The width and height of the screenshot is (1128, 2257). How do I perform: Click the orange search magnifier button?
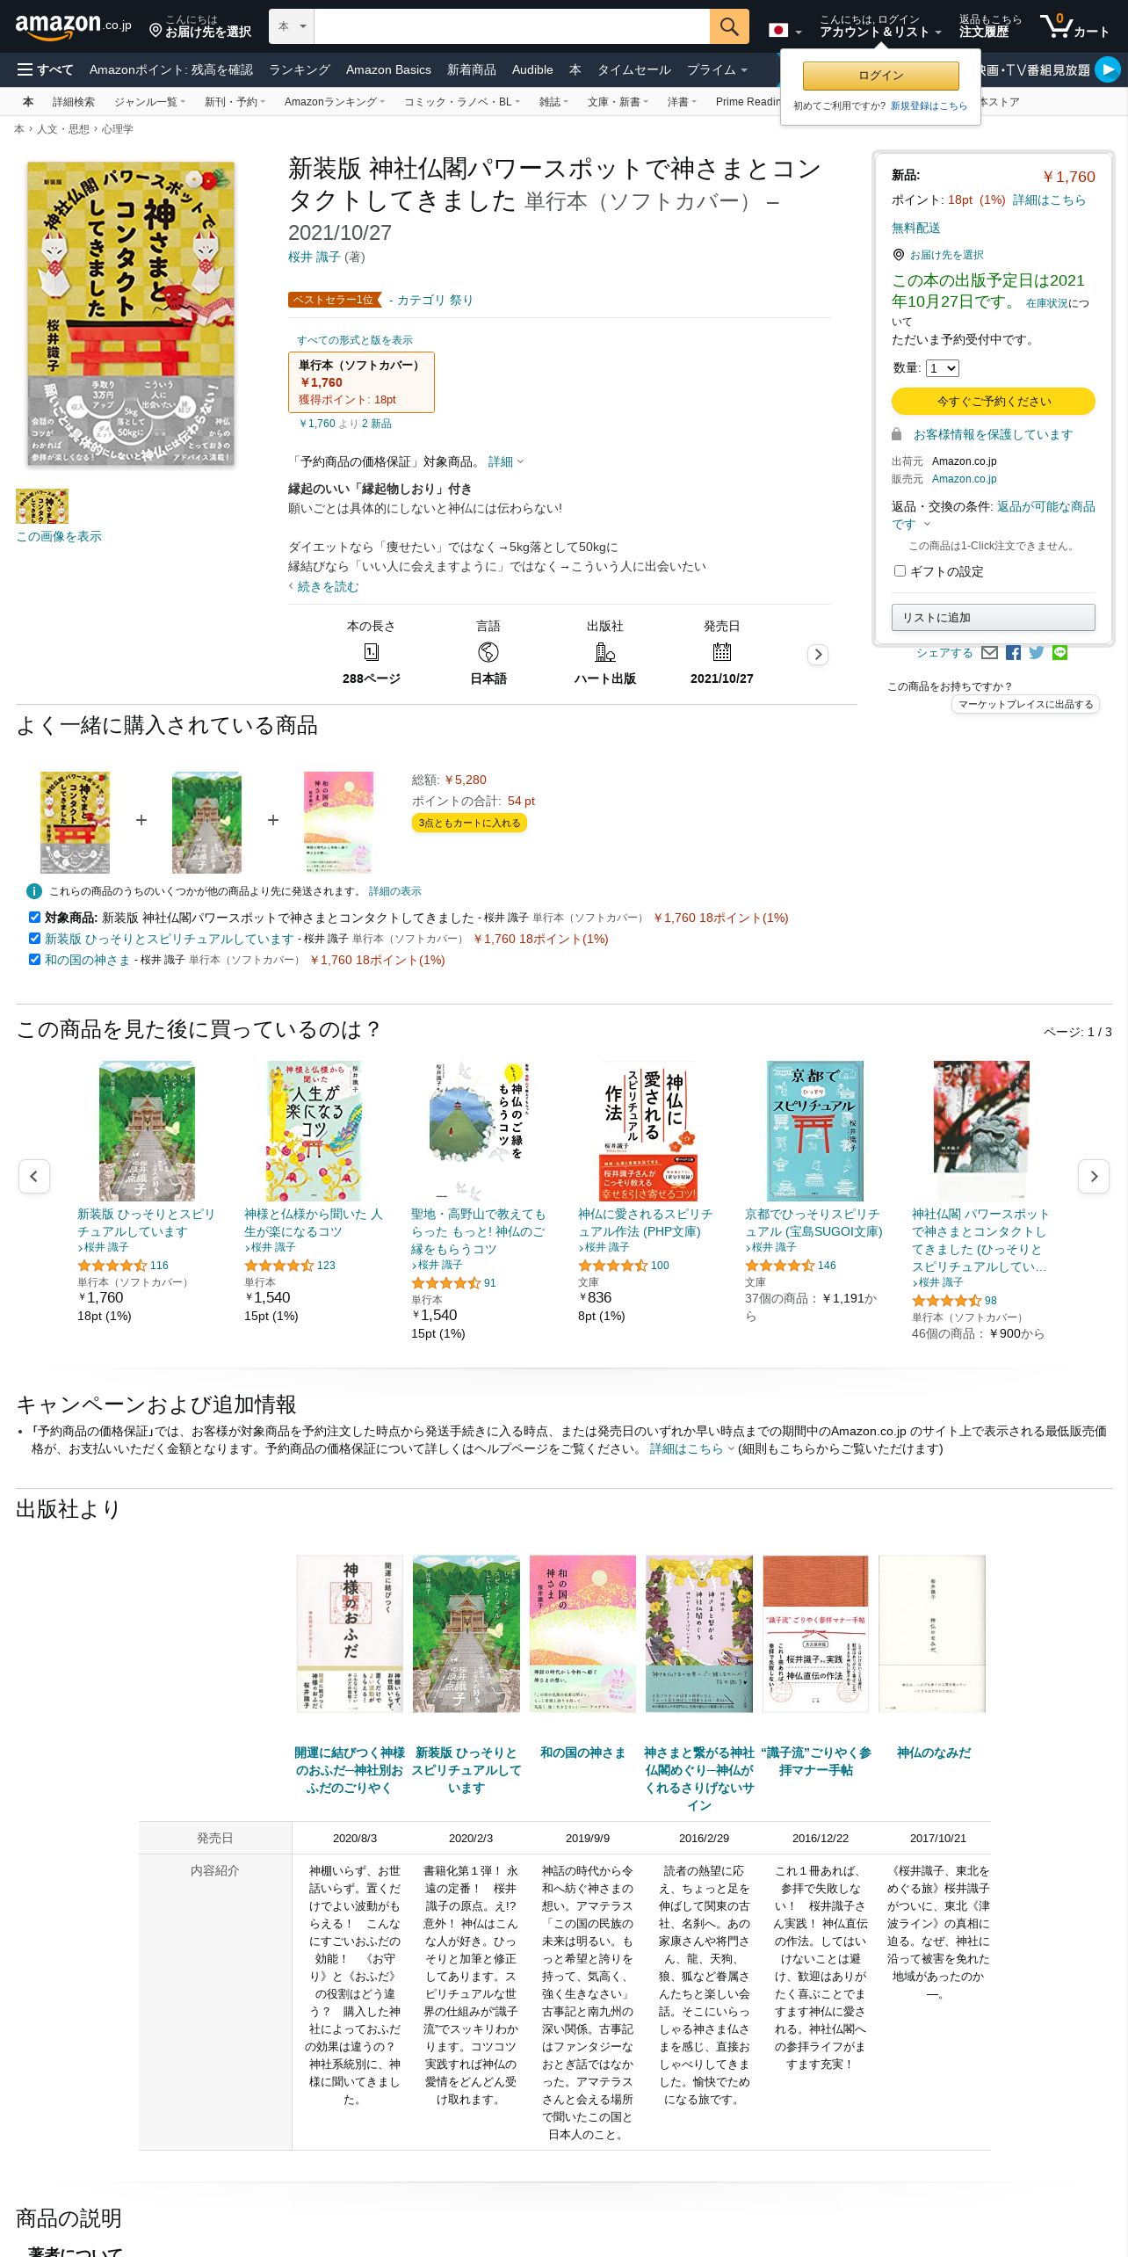(x=729, y=26)
